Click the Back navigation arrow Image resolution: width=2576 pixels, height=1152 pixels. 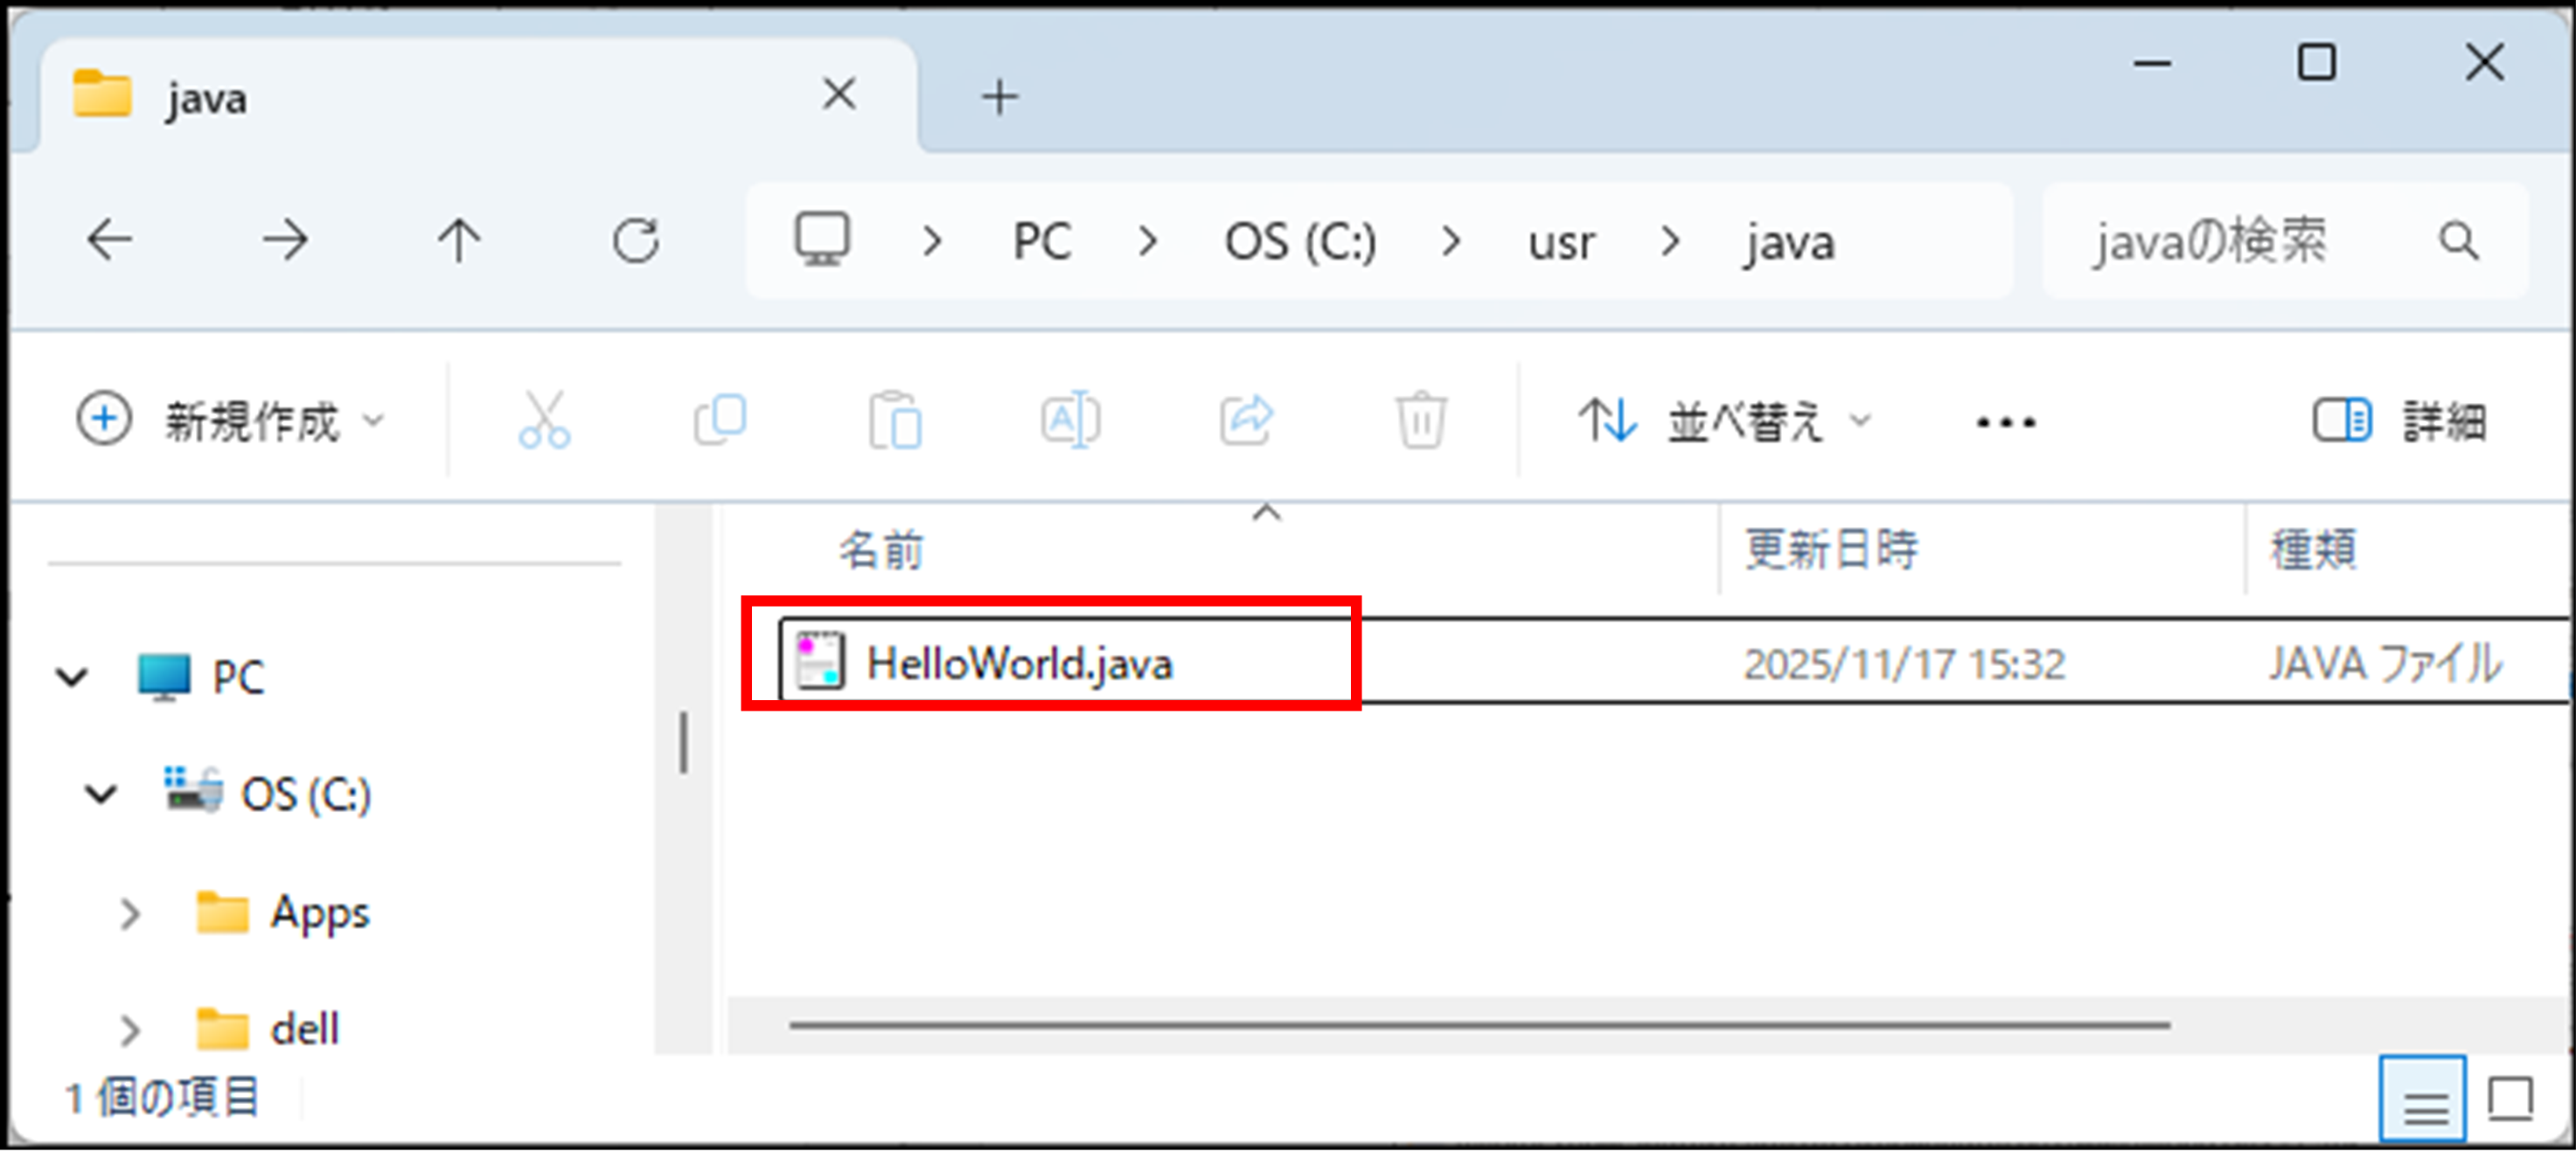click(109, 240)
